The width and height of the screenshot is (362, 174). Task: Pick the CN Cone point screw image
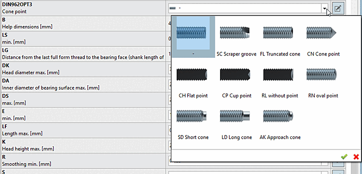pyautogui.click(x=321, y=32)
